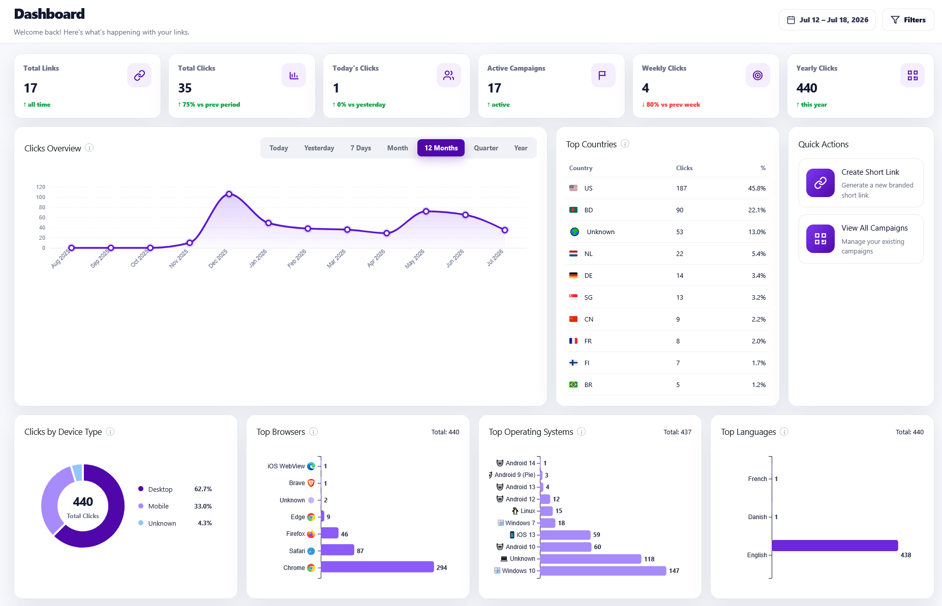
Task: Click the SG country row label
Action: (588, 297)
